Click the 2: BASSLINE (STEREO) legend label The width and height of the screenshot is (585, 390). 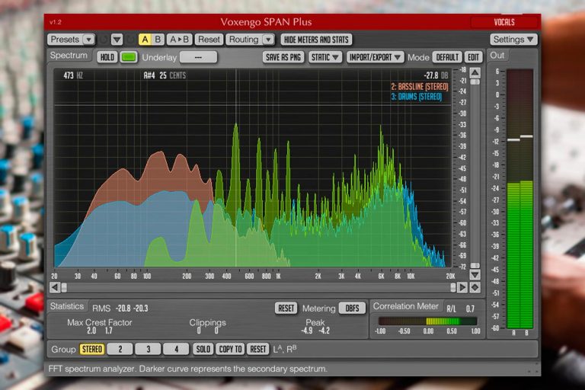[x=420, y=87]
